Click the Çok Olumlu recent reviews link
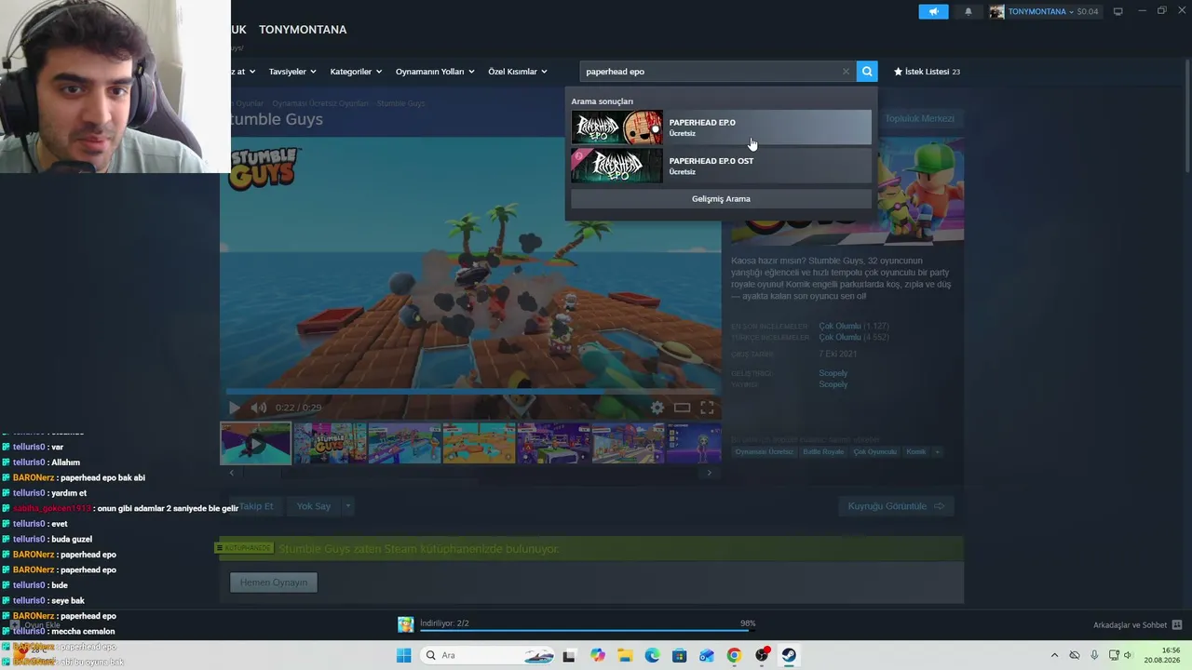This screenshot has height=670, width=1192. coord(840,327)
